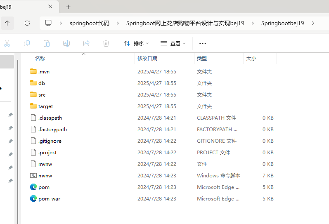Screen dimensions: 329x224
Task: Click the src folder name
Action: (x=42, y=95)
